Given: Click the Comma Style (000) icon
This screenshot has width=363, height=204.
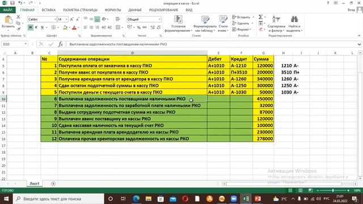Looking at the screenshot, I should [x=145, y=28].
